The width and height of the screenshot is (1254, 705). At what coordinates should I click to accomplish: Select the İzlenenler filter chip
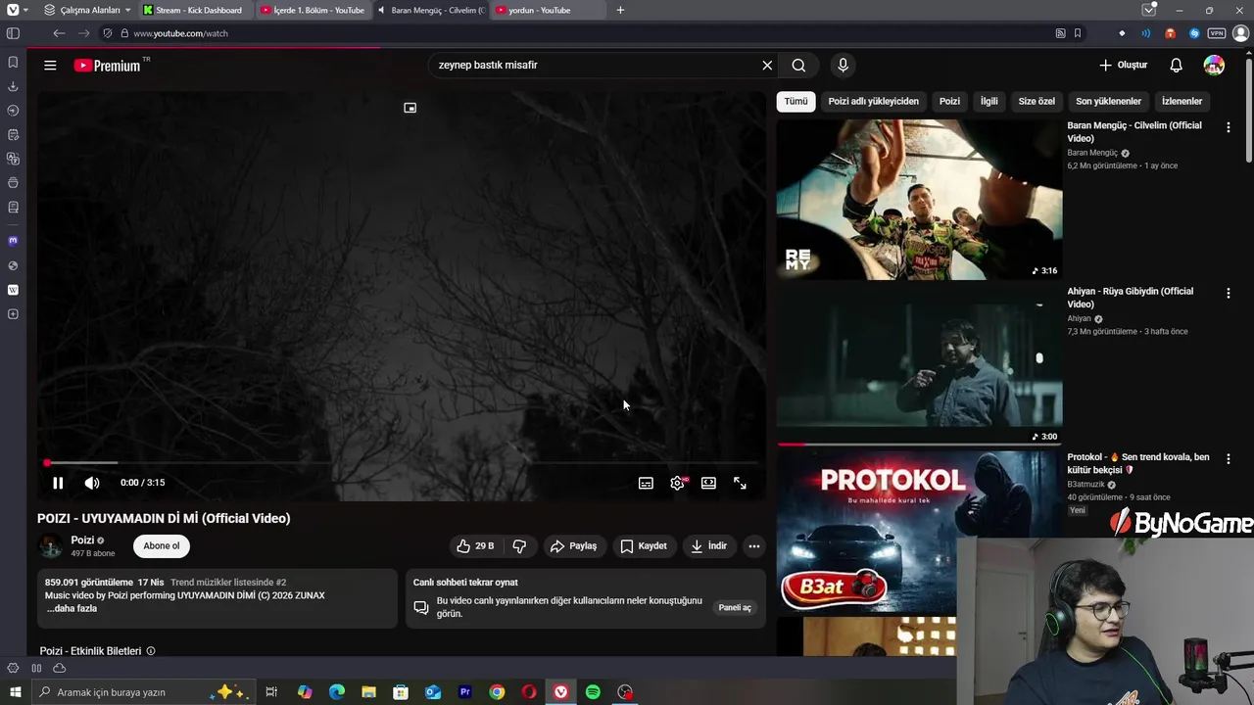coord(1182,101)
